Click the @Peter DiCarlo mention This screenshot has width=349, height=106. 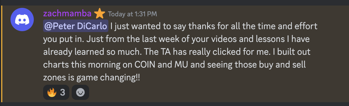coord(76,26)
